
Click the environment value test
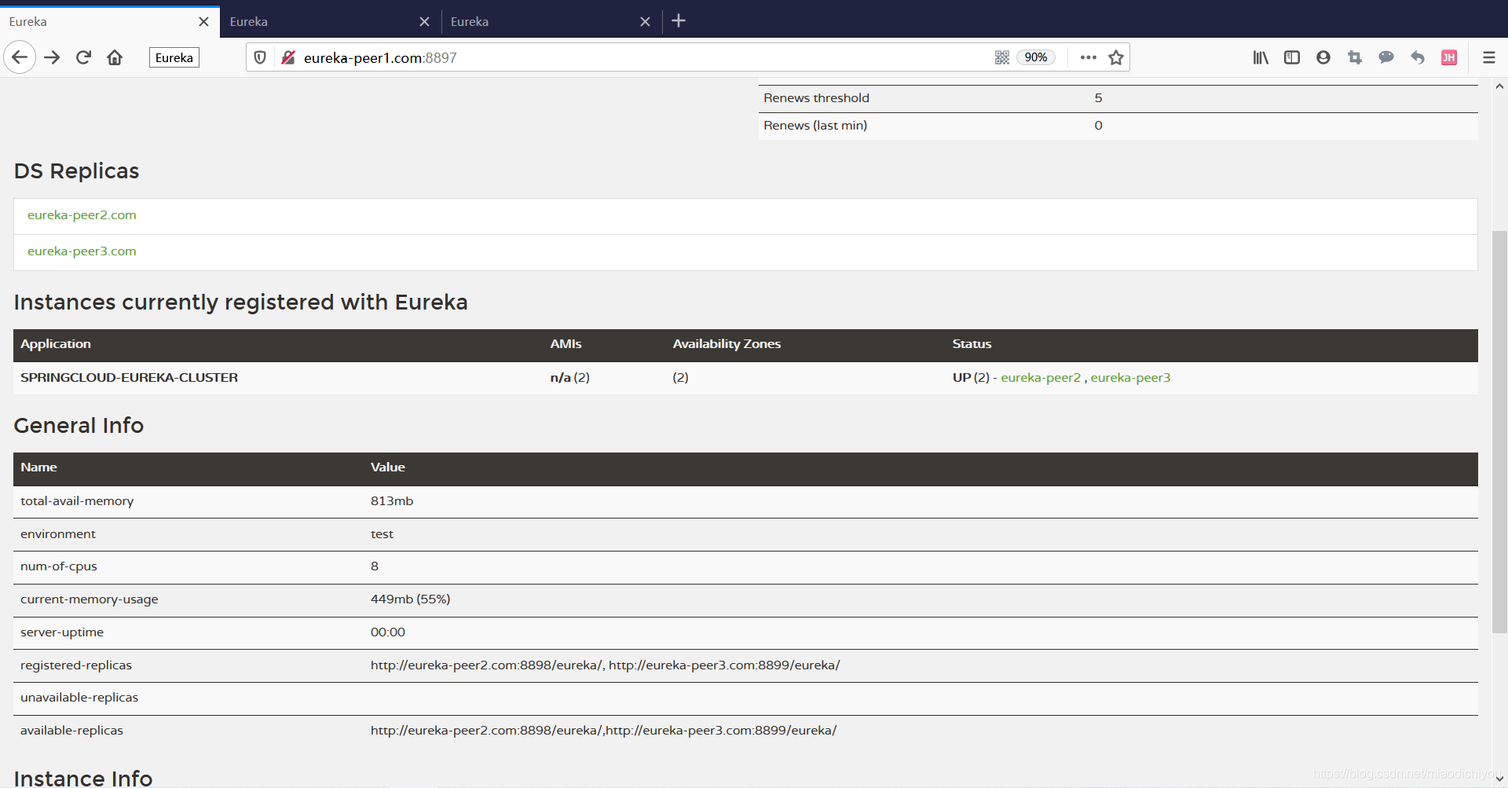pos(382,534)
